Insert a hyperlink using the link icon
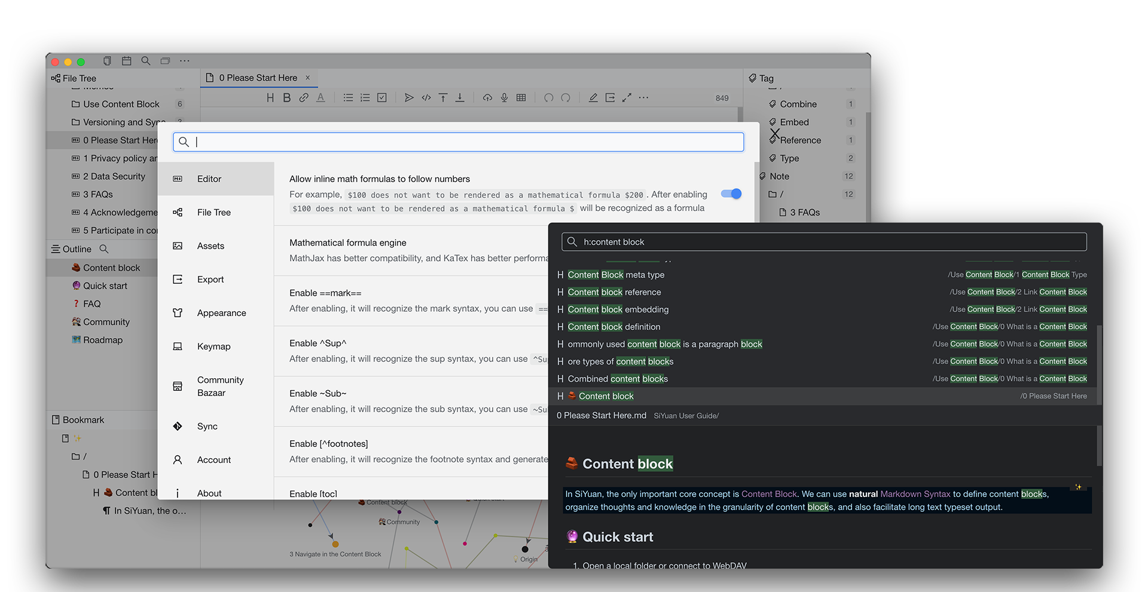 304,98
